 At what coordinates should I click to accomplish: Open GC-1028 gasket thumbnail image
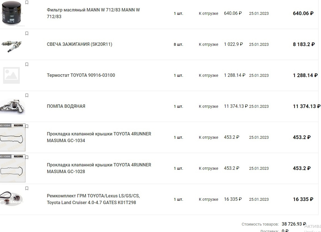(12, 168)
